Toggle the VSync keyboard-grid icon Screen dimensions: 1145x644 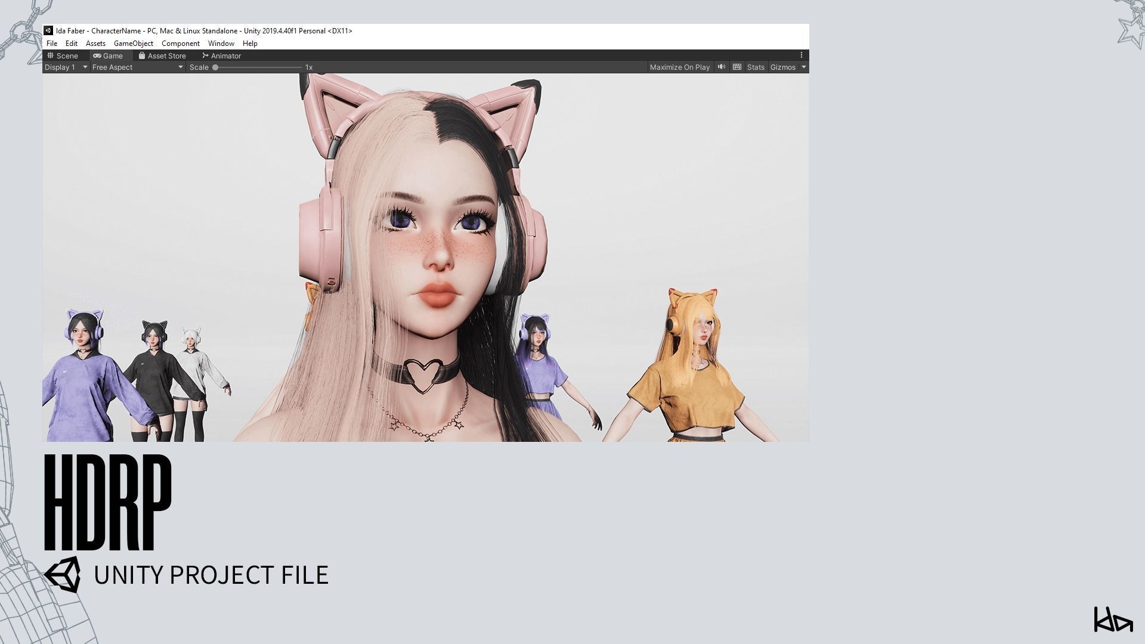click(737, 67)
